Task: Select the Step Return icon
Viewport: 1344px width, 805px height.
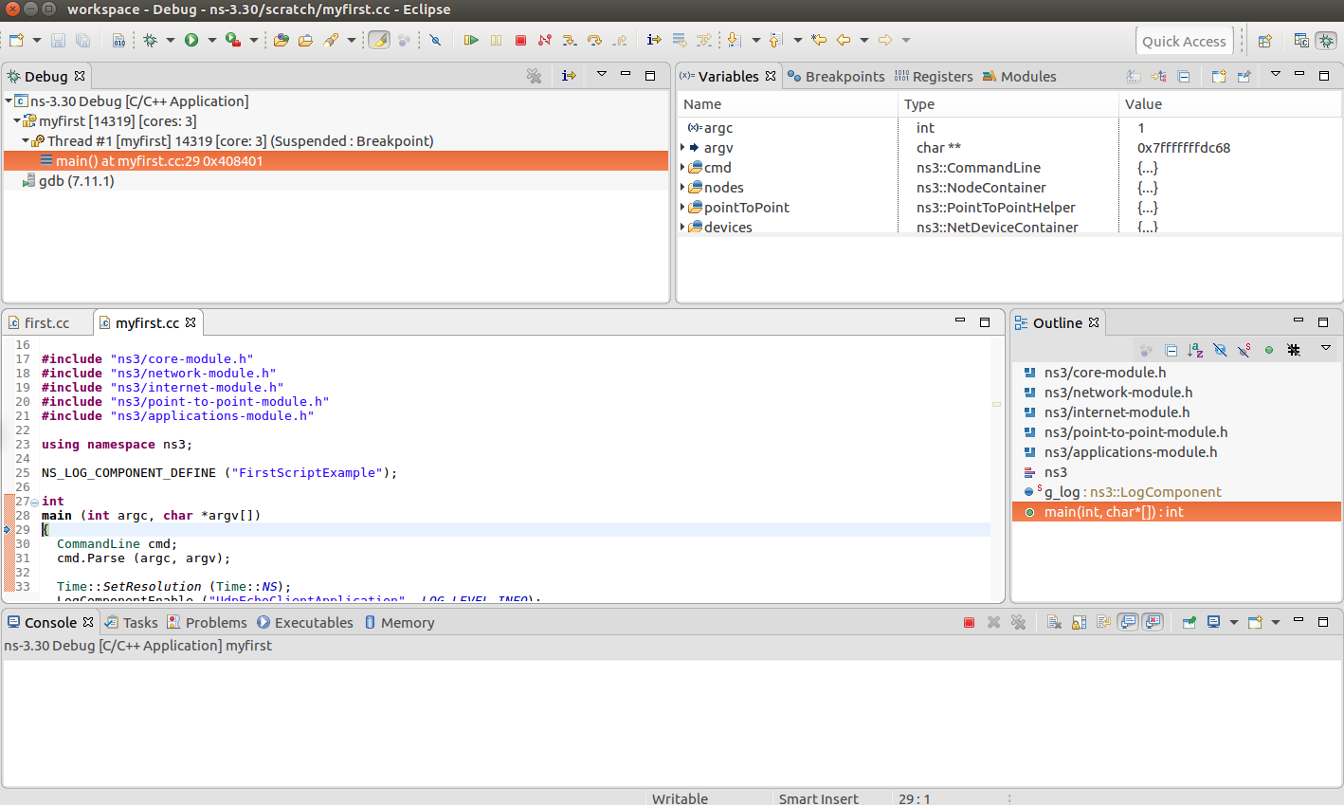Action: (619, 40)
